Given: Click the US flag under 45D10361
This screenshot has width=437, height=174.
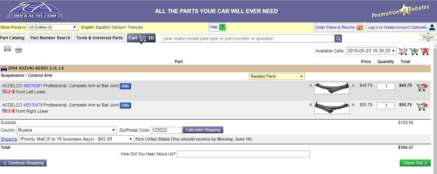Looking at the screenshot, I should tap(5, 92).
